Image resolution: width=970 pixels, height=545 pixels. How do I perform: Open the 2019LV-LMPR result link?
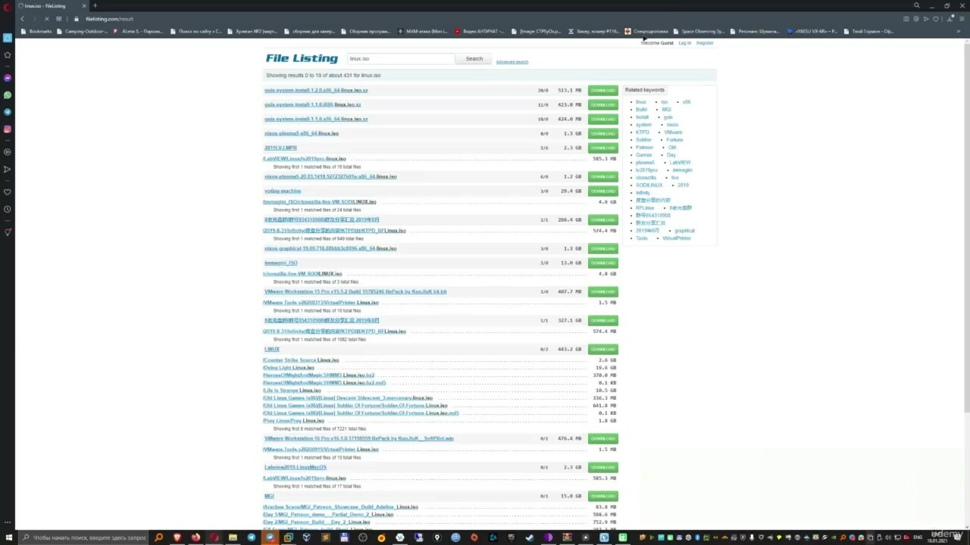pyautogui.click(x=280, y=148)
